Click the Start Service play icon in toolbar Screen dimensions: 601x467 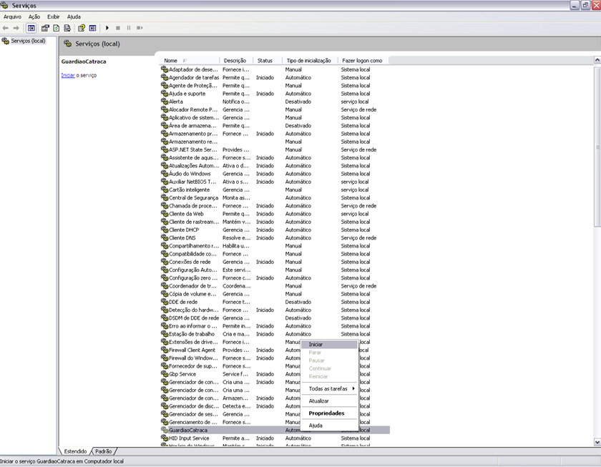click(107, 28)
